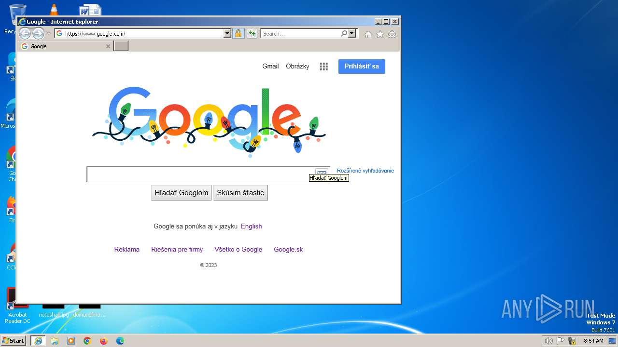Go back with the IE back arrow
Viewport: 618px width, 347px height.
pos(25,33)
